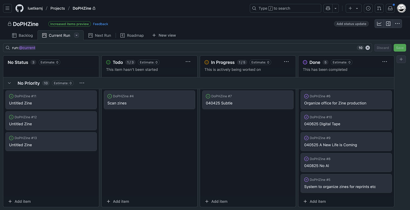
Task: Switch to the Roadmap tab
Action: (132, 35)
